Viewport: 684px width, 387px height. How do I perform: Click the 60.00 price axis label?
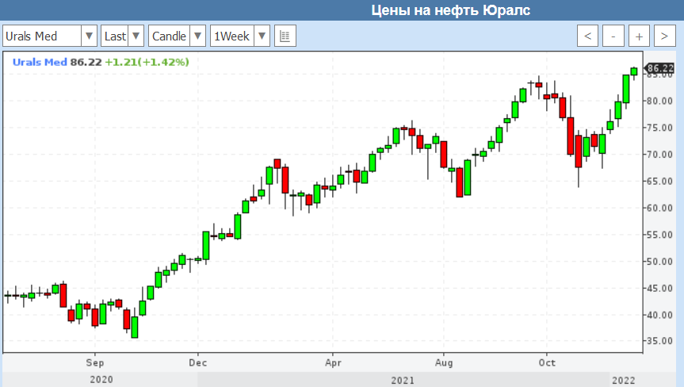[659, 208]
